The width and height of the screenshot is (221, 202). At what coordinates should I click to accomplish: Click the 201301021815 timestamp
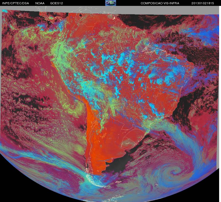pyautogui.click(x=203, y=3)
